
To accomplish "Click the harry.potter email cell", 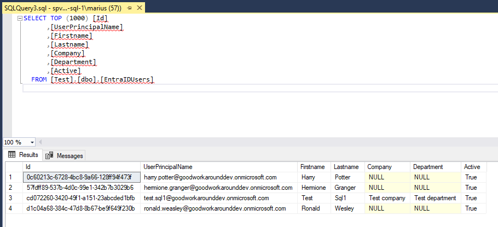I will 210,177.
